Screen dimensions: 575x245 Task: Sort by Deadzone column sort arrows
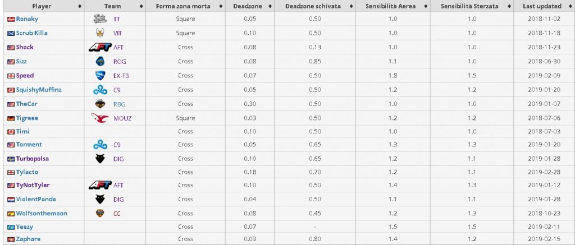(270, 6)
